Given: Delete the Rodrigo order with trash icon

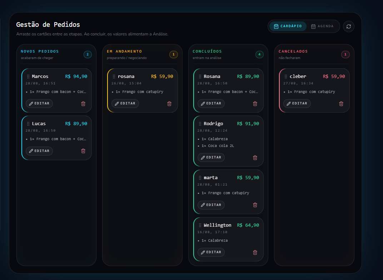Looking at the screenshot, I should pos(255,158).
